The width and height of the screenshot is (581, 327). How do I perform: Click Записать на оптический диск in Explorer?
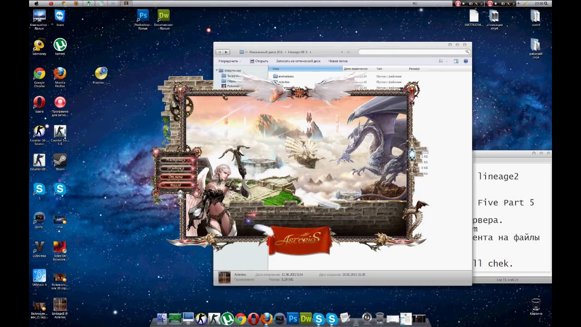(298, 61)
